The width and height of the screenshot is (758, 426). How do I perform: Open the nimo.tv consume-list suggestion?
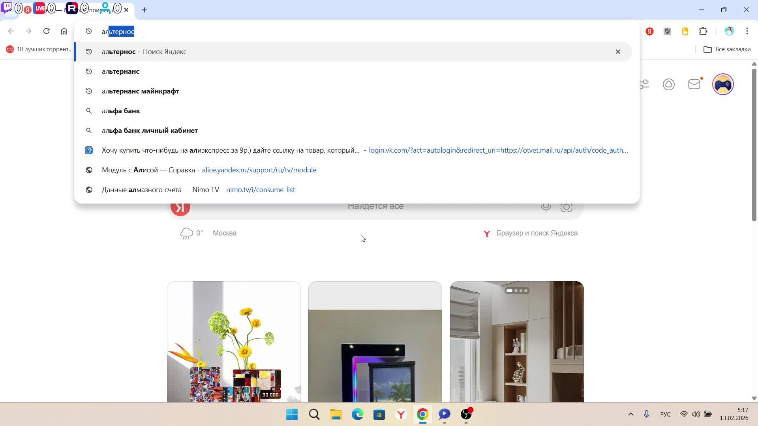(198, 190)
